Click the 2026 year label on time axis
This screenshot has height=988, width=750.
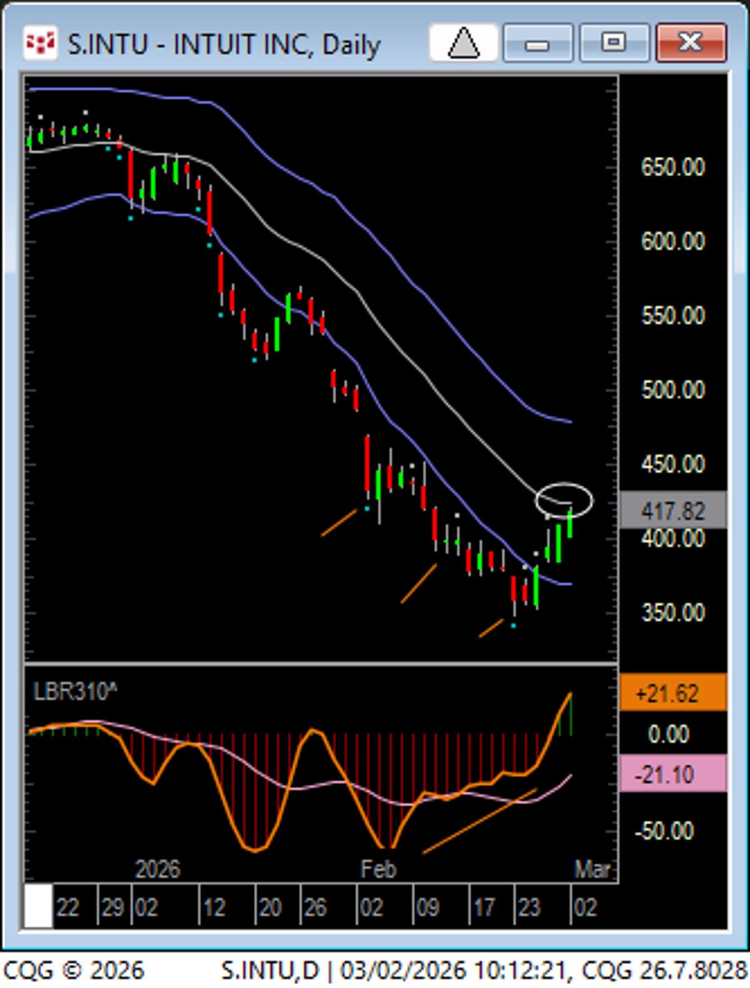(157, 869)
